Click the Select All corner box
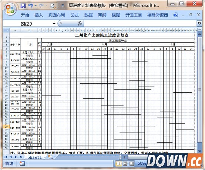The height and width of the screenshot is (170, 205). (x=6, y=30)
